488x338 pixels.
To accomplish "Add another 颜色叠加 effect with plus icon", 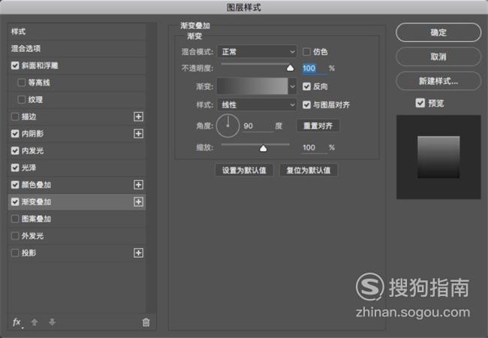I will [x=138, y=185].
